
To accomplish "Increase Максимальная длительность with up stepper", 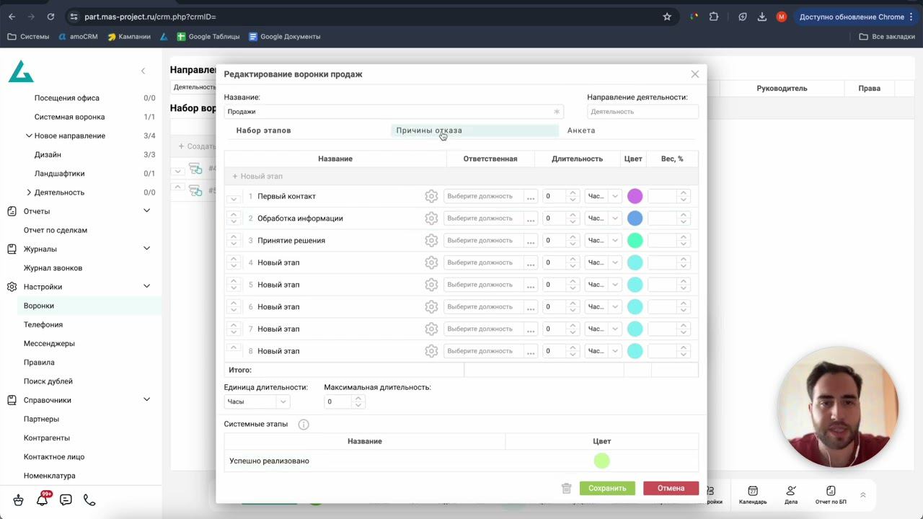I will pyautogui.click(x=358, y=398).
